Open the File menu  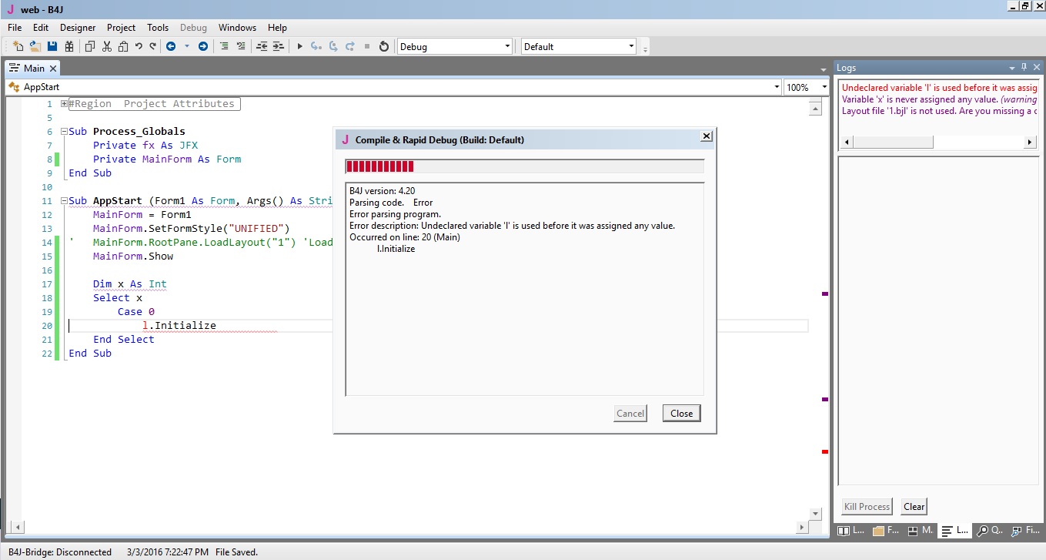click(15, 28)
